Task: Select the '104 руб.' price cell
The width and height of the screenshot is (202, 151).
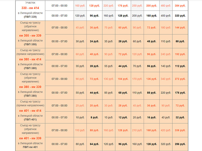Action: pos(123,79)
